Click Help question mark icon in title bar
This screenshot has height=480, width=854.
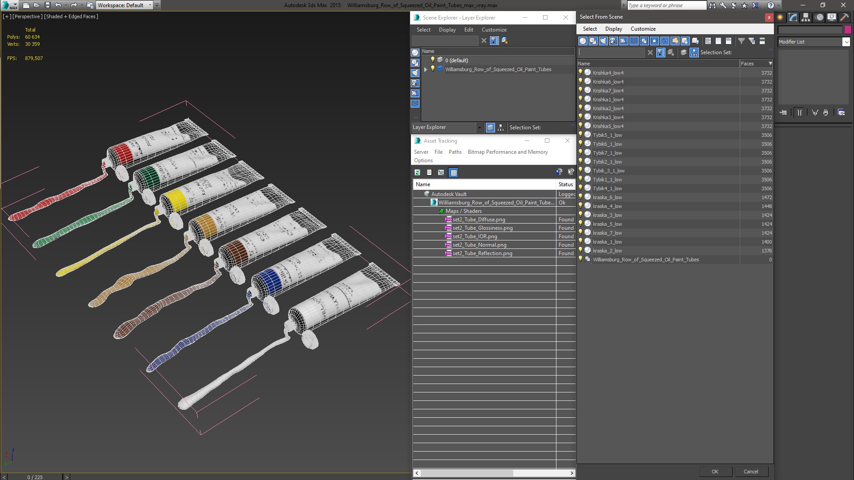tap(770, 5)
